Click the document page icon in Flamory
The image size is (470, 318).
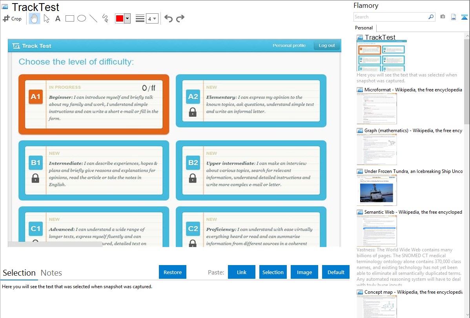click(454, 17)
